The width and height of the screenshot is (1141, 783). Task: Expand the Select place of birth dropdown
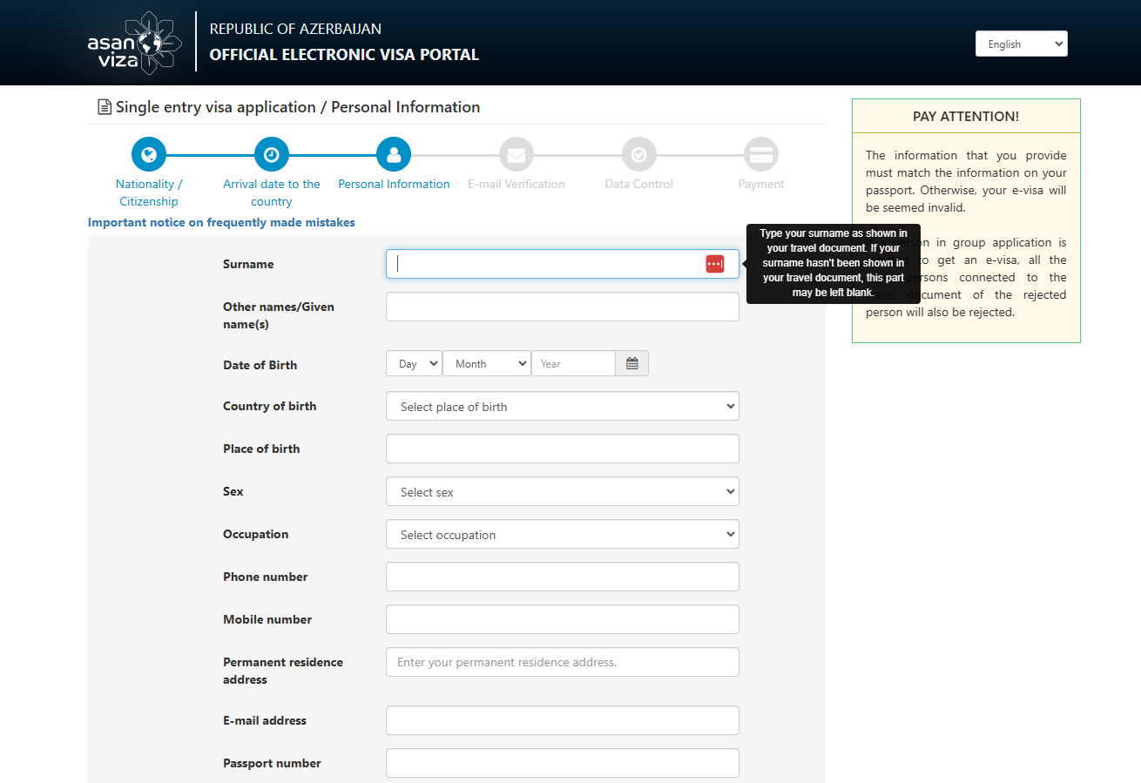(x=563, y=406)
